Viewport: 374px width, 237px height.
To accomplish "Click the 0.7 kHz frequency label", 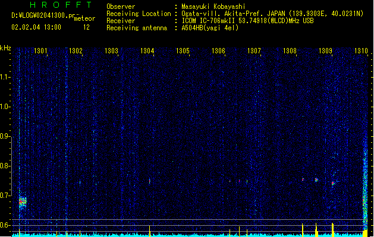I will pos(5,196).
